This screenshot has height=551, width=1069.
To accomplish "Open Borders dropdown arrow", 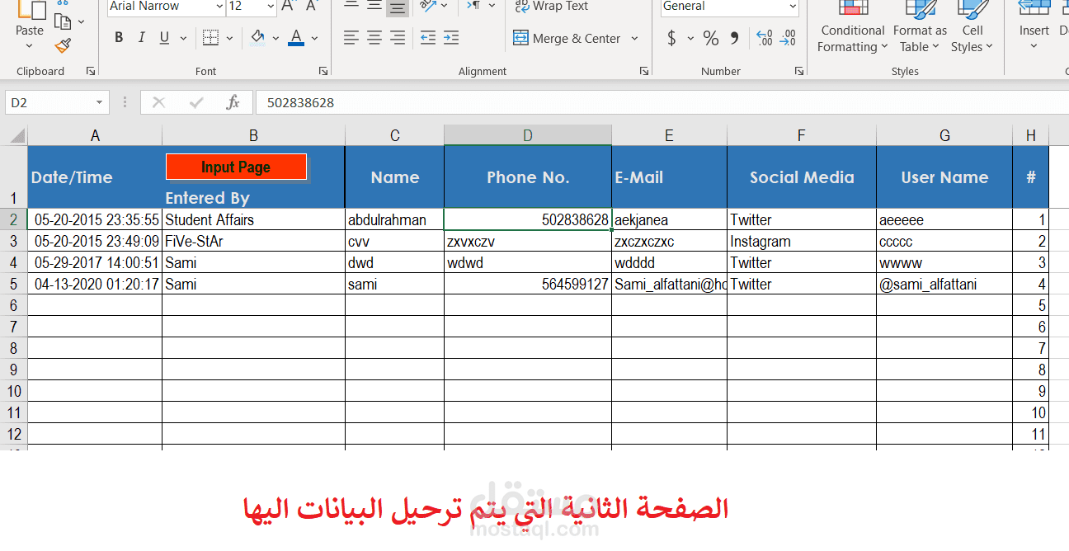I will 229,38.
